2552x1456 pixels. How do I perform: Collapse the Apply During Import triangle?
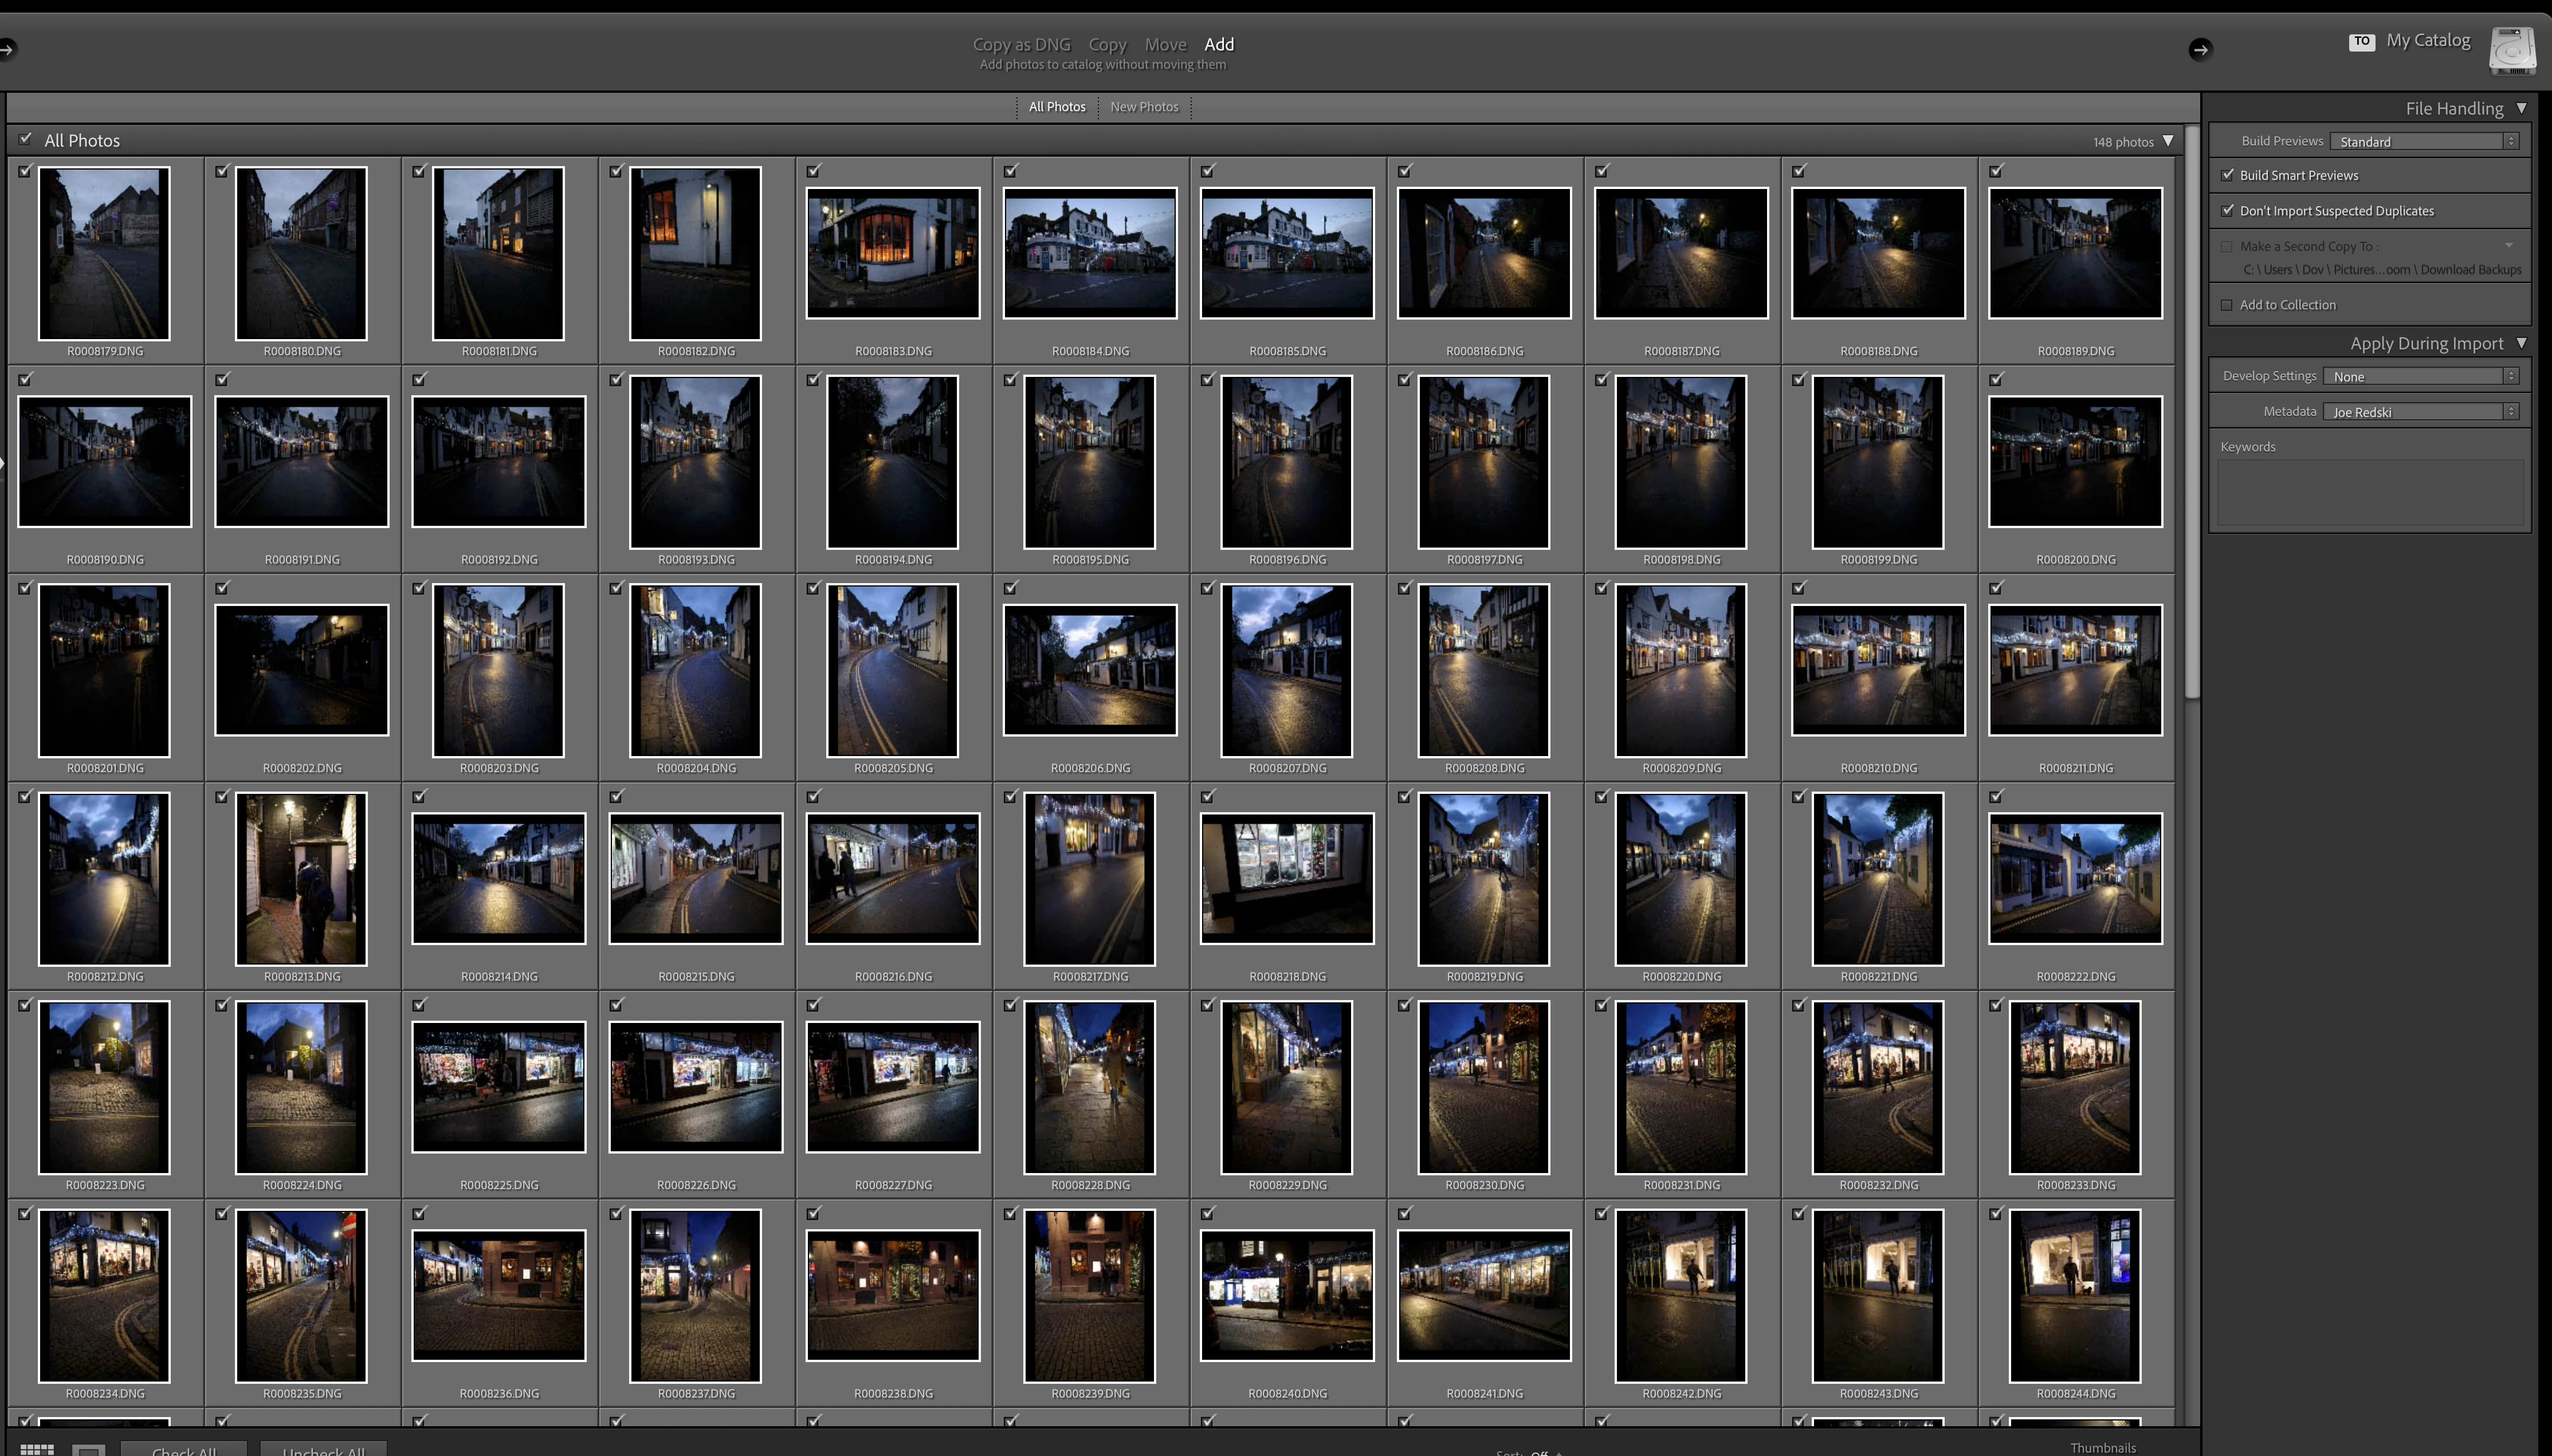[2521, 343]
